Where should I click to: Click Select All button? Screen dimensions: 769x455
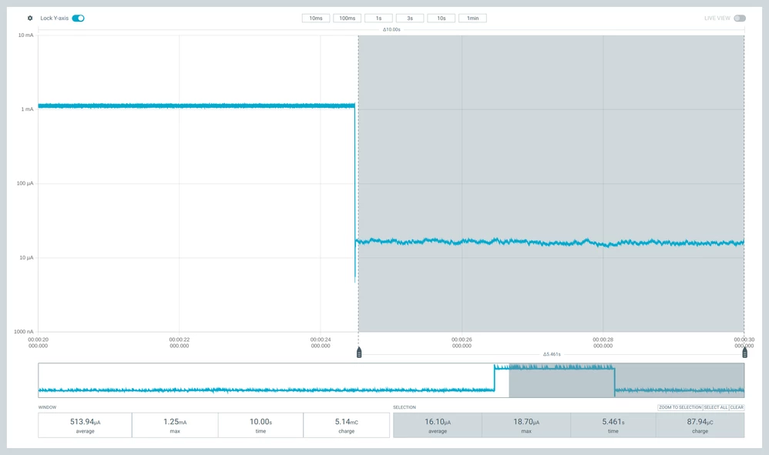pyautogui.click(x=716, y=407)
